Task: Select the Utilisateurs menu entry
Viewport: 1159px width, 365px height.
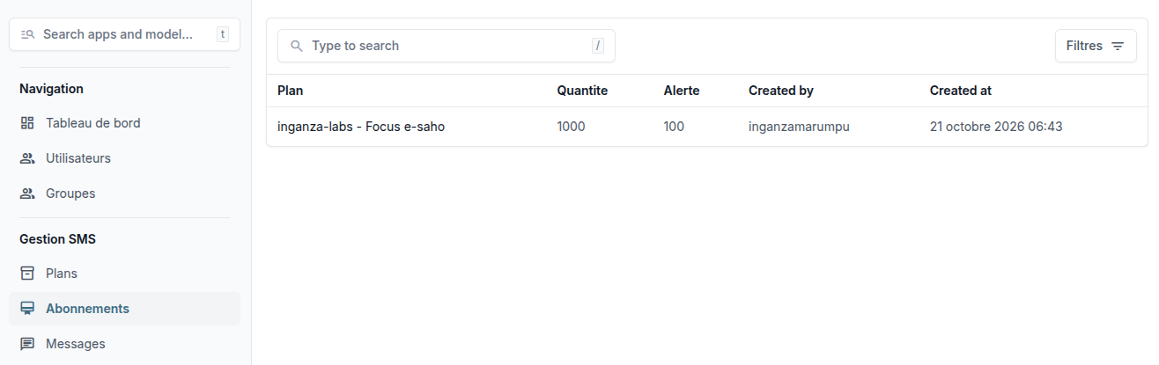Action: point(124,158)
